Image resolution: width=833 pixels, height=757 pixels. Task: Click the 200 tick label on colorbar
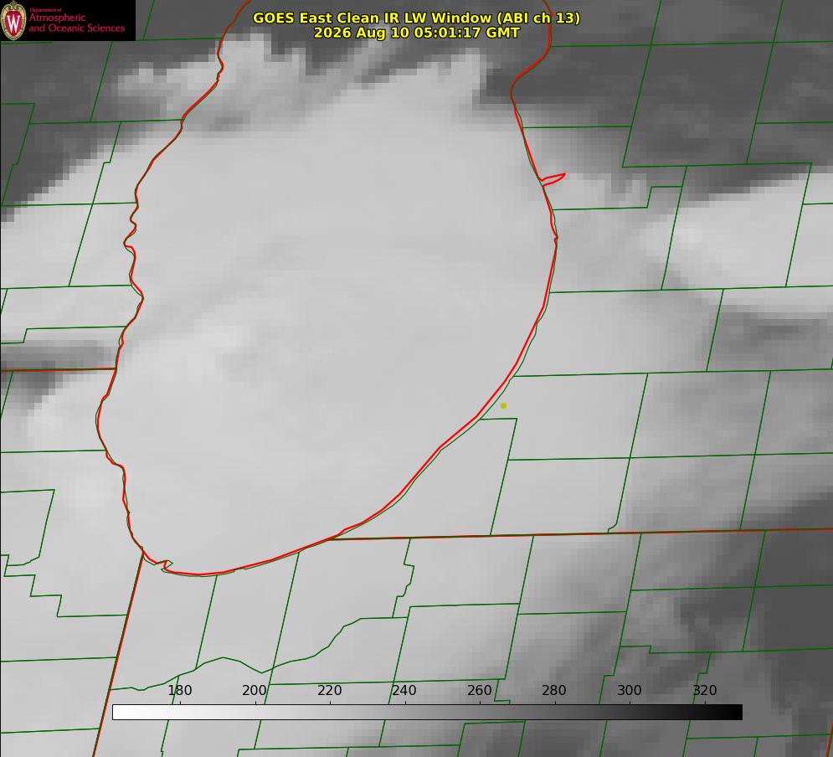(x=255, y=690)
